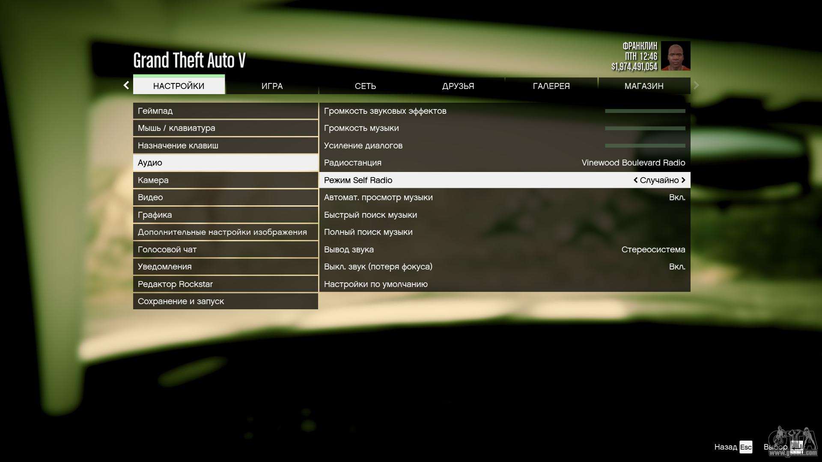Select the Редактор Rockstar category
This screenshot has height=462, width=822.
coord(226,284)
